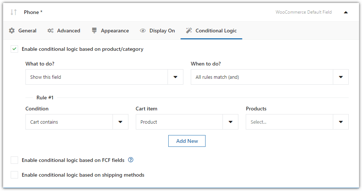Click the 'Phone *' field title
This screenshot has height=191, width=362.
click(x=33, y=12)
